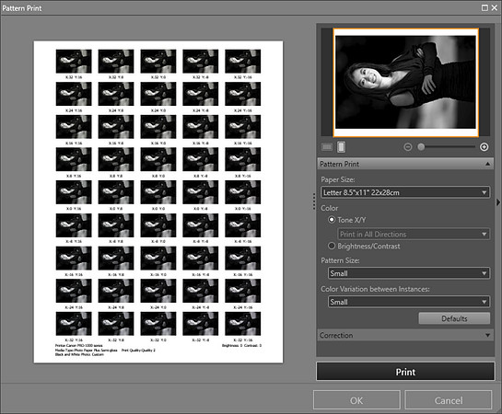Click the Defaults button

pyautogui.click(x=454, y=318)
